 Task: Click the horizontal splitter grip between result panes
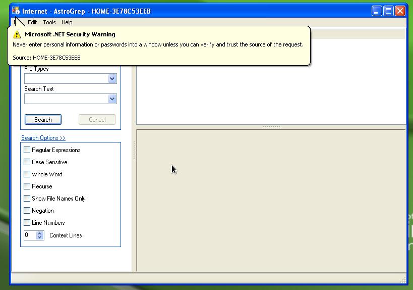coord(271,127)
